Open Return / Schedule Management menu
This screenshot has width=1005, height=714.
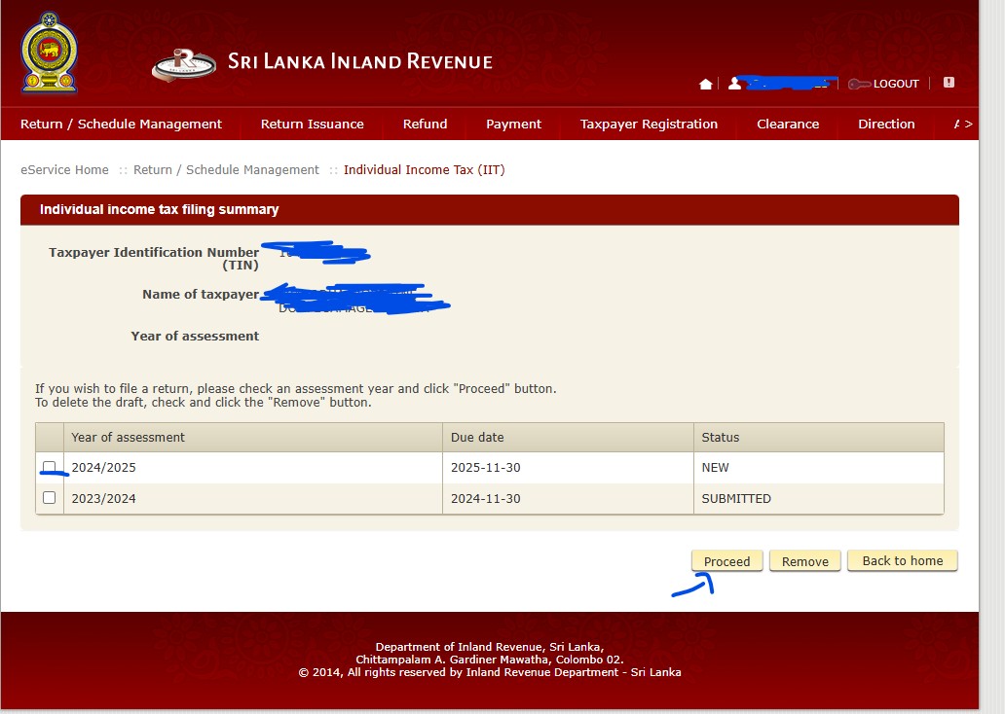click(121, 125)
